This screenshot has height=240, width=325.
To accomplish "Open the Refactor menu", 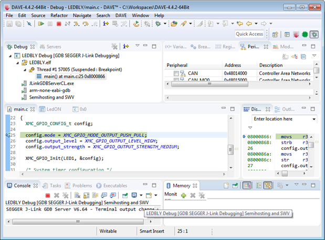I will click(59, 16).
